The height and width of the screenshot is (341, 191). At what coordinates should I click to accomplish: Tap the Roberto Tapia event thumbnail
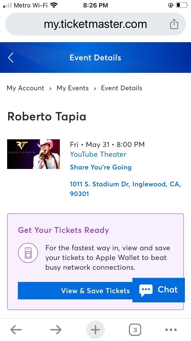pos(33,154)
